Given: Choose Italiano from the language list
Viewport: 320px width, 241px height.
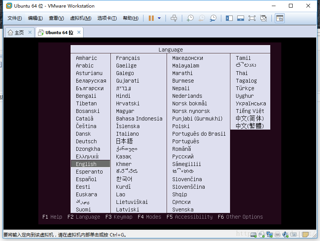Looking at the screenshot, I should pyautogui.click(x=127, y=134).
